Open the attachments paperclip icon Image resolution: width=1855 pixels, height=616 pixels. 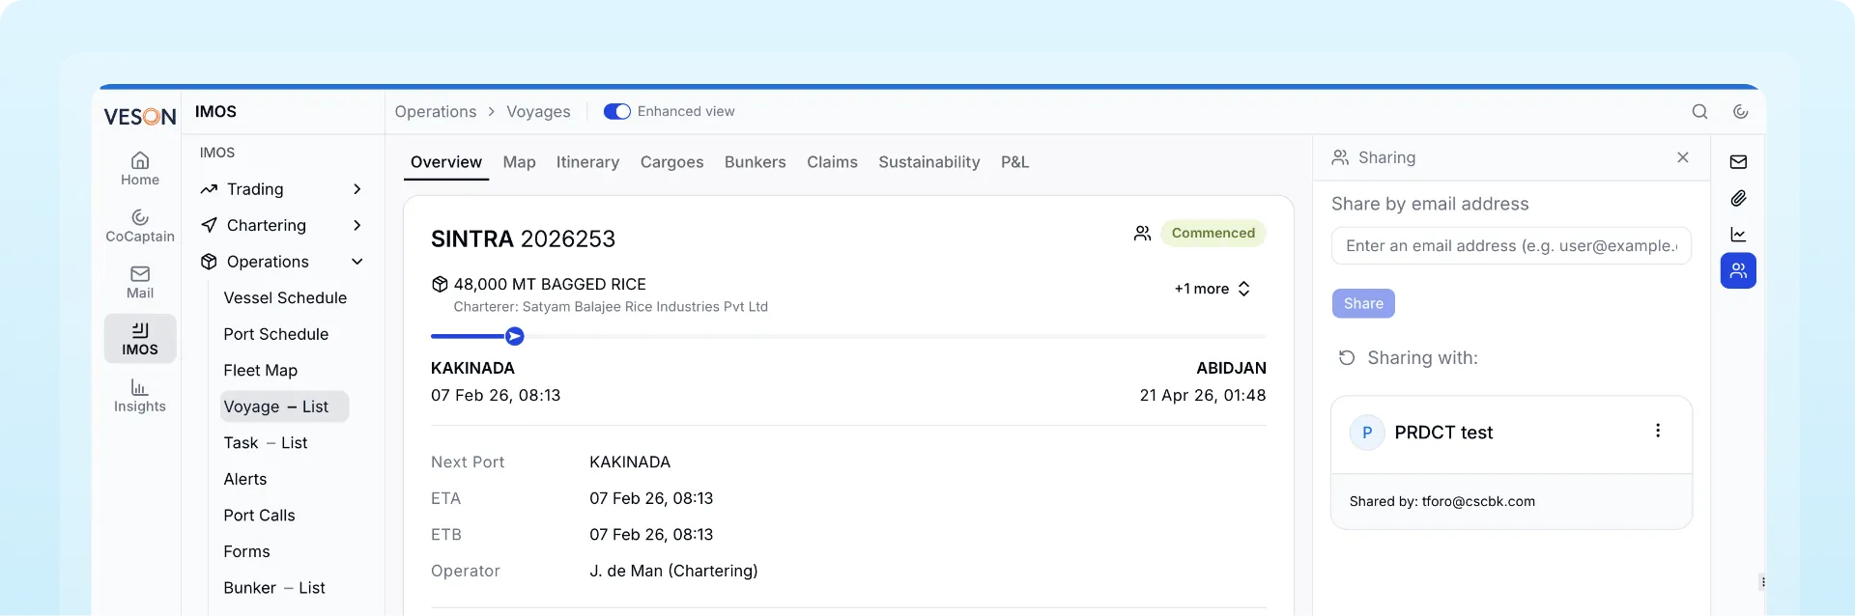point(1738,198)
